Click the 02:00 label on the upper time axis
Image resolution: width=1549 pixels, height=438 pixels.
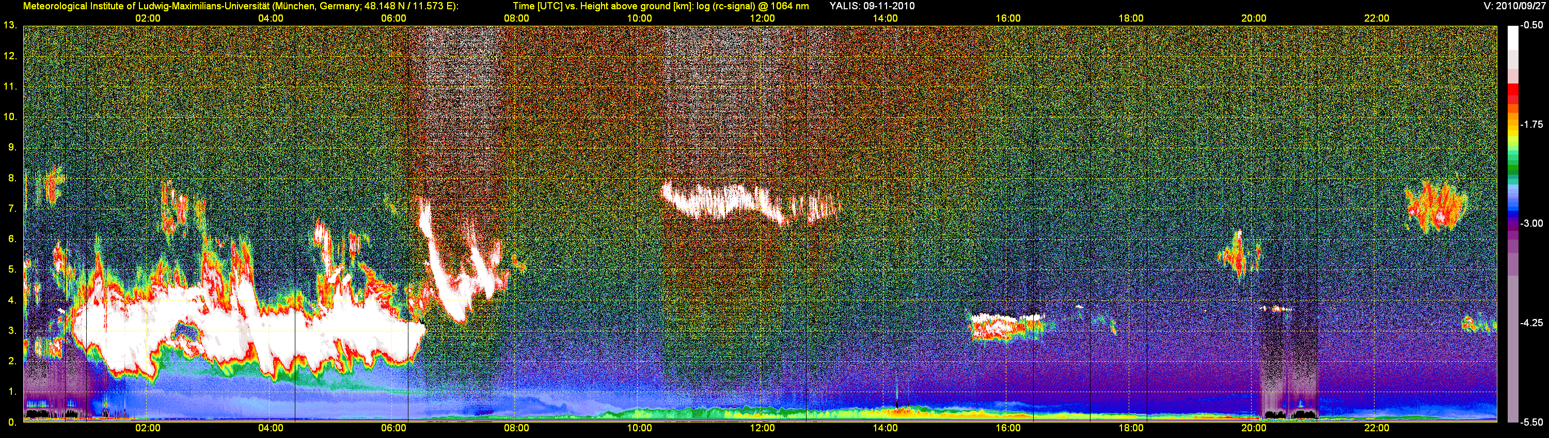(x=148, y=19)
